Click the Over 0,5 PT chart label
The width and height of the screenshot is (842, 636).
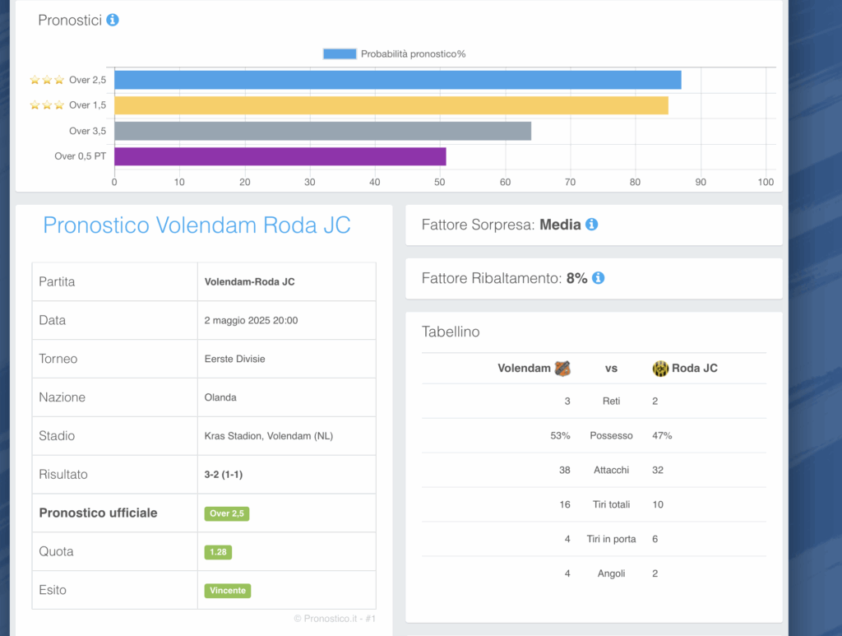[80, 156]
